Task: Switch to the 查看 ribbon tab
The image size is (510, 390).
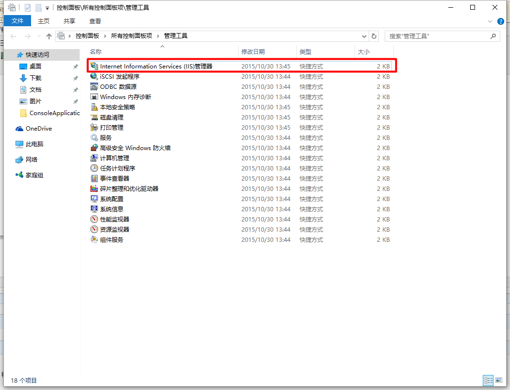Action: coord(95,21)
